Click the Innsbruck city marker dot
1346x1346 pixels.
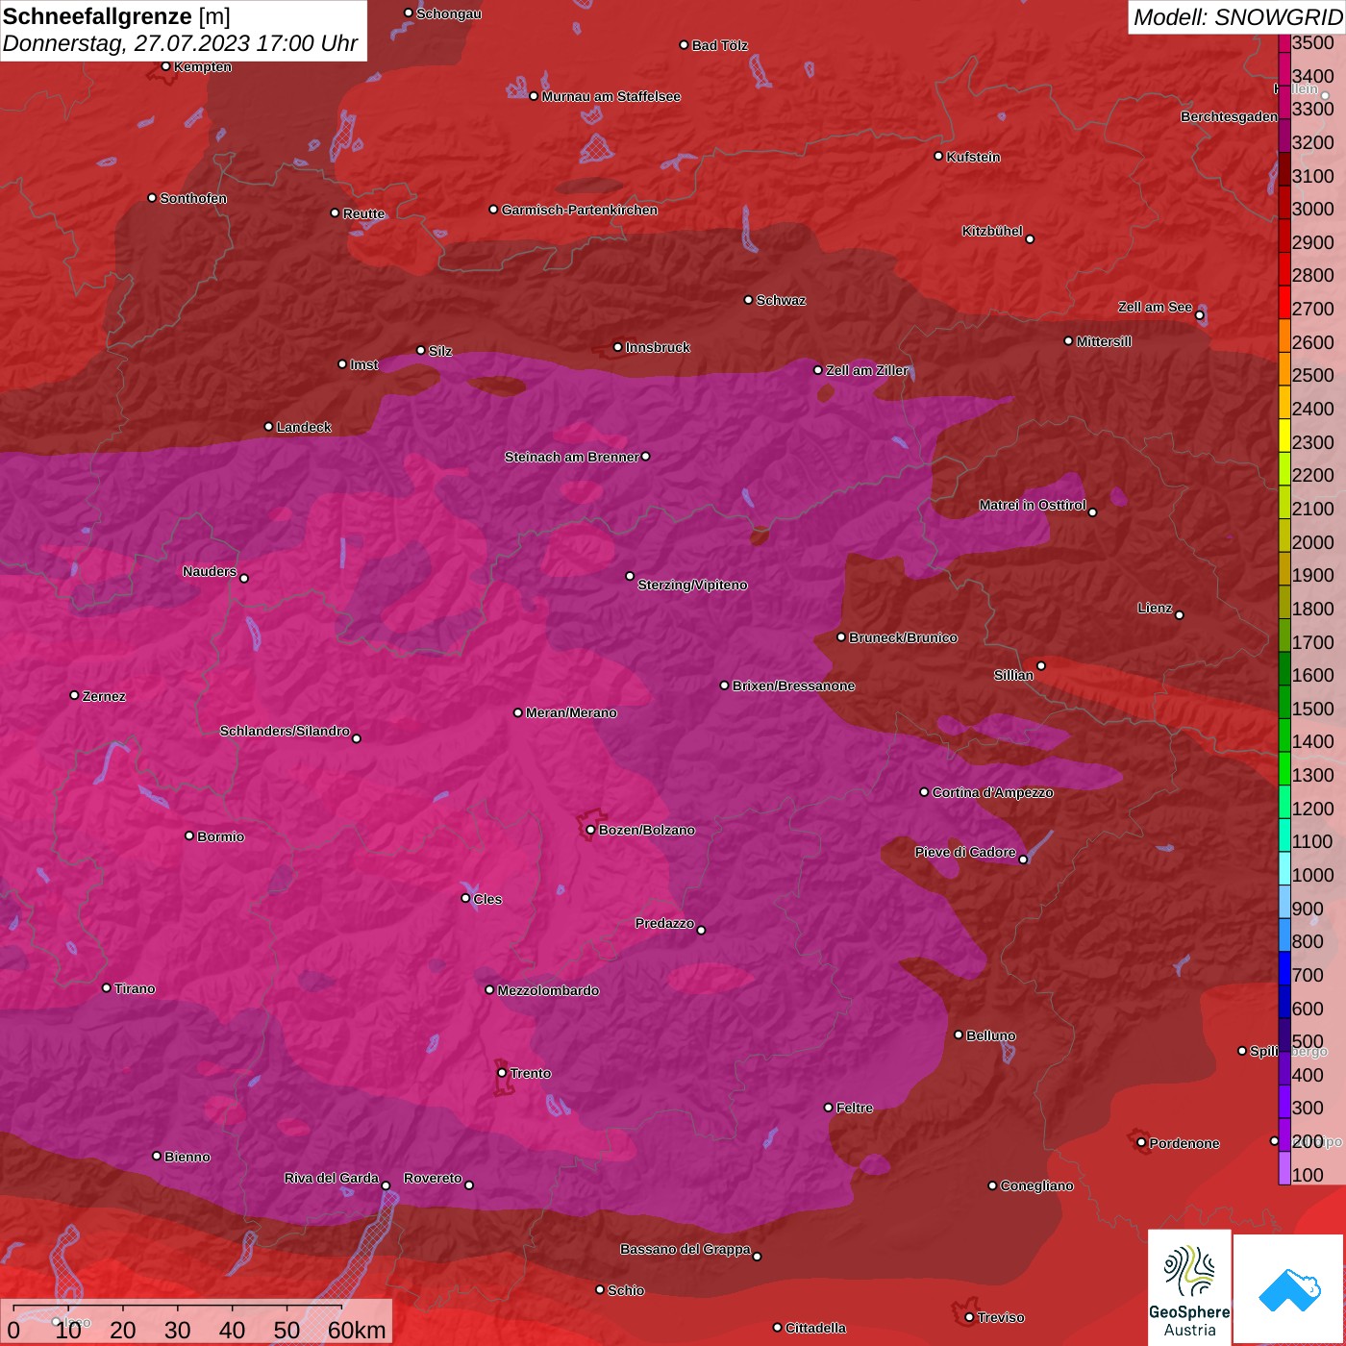(x=618, y=347)
